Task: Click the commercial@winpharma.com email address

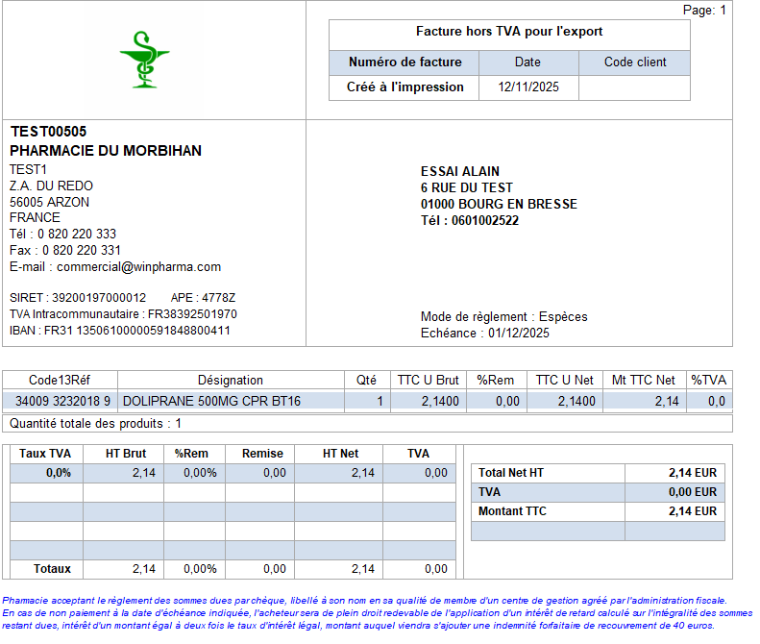Action: pyautogui.click(x=138, y=266)
